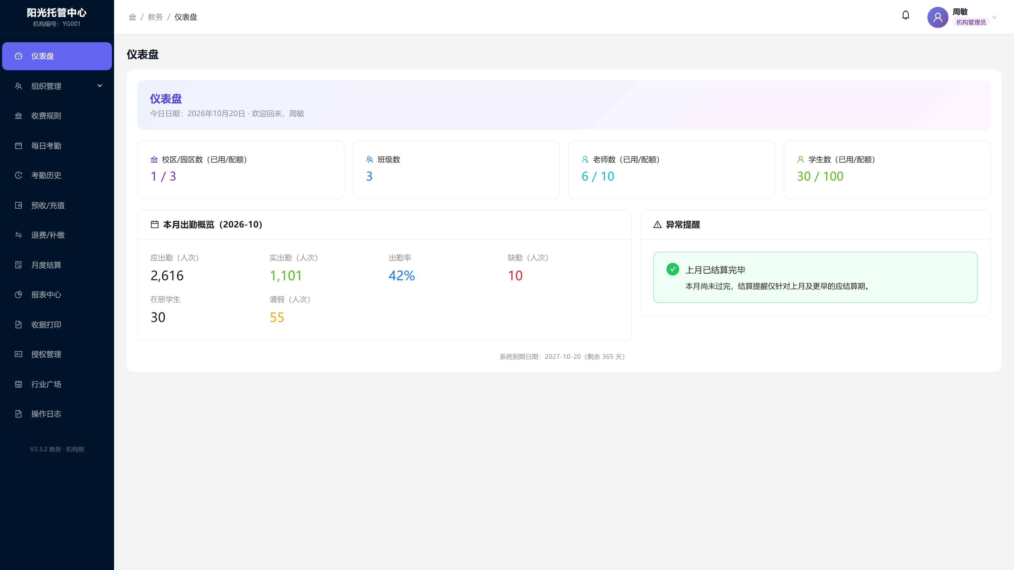This screenshot has width=1014, height=570.
Task: Click the 月度结算 document icon
Action: [18, 265]
